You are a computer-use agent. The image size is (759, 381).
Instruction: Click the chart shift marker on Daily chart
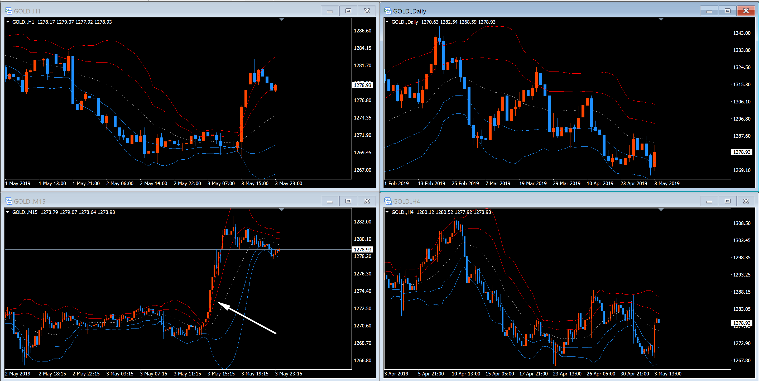tap(661, 20)
